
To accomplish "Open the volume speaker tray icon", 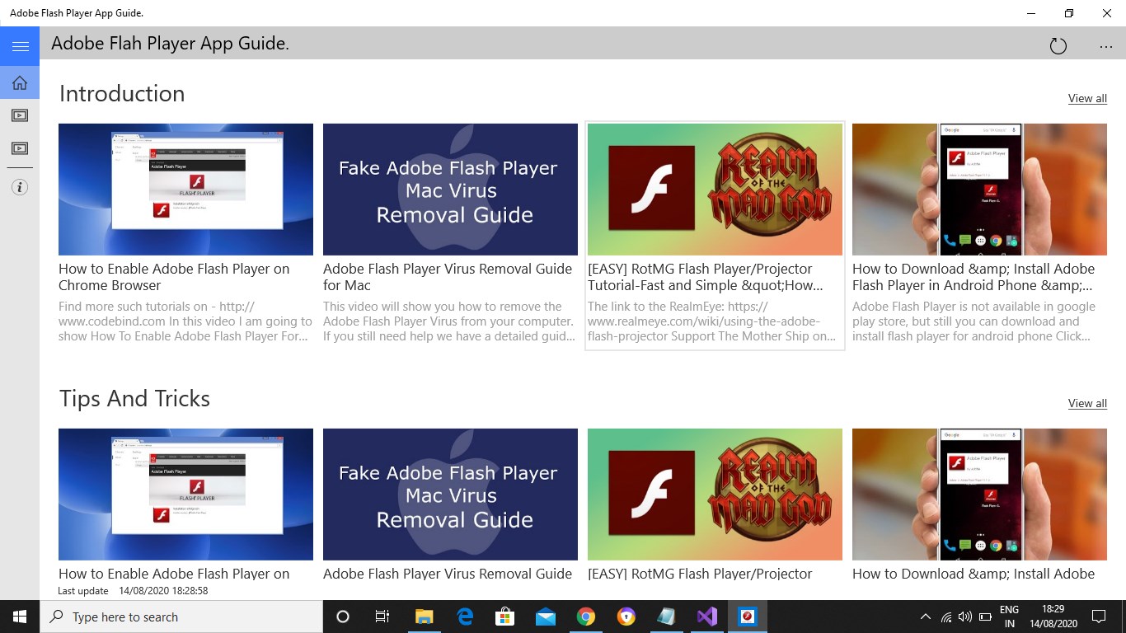I will (x=965, y=617).
